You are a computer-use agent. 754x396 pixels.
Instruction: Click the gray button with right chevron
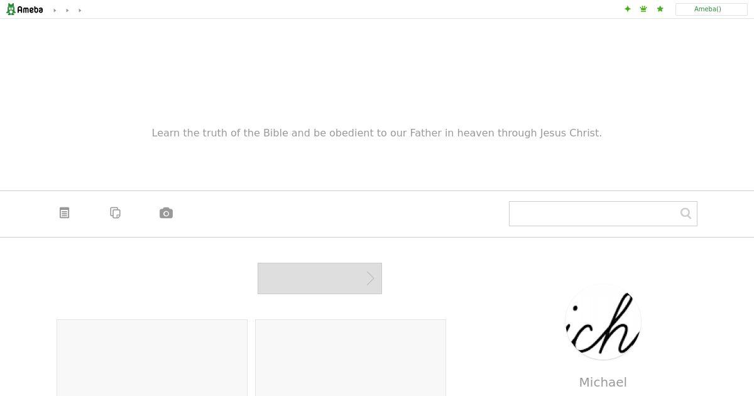tap(320, 278)
